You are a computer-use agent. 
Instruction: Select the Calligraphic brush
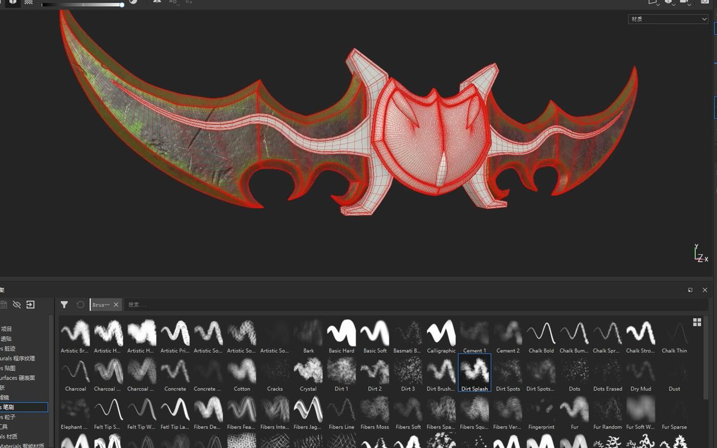[441, 336]
